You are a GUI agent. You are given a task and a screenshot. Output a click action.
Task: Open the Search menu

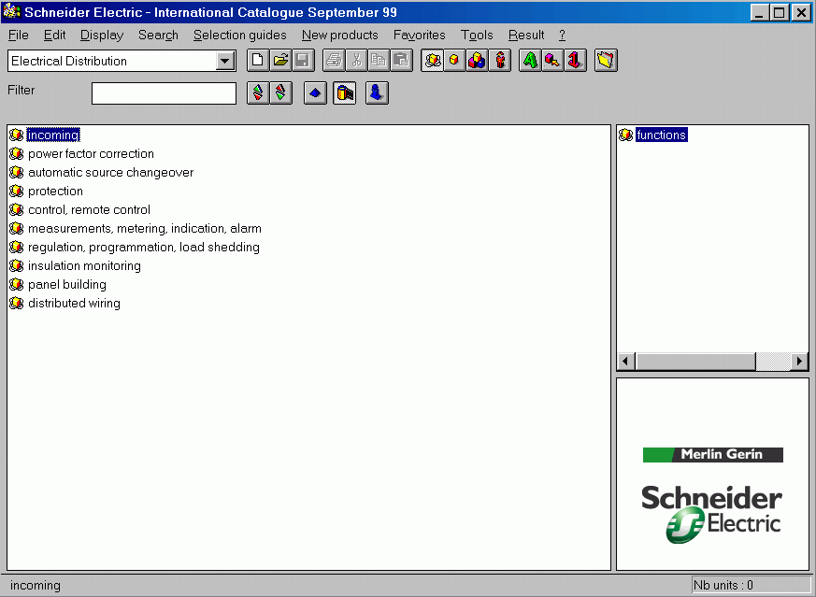158,35
